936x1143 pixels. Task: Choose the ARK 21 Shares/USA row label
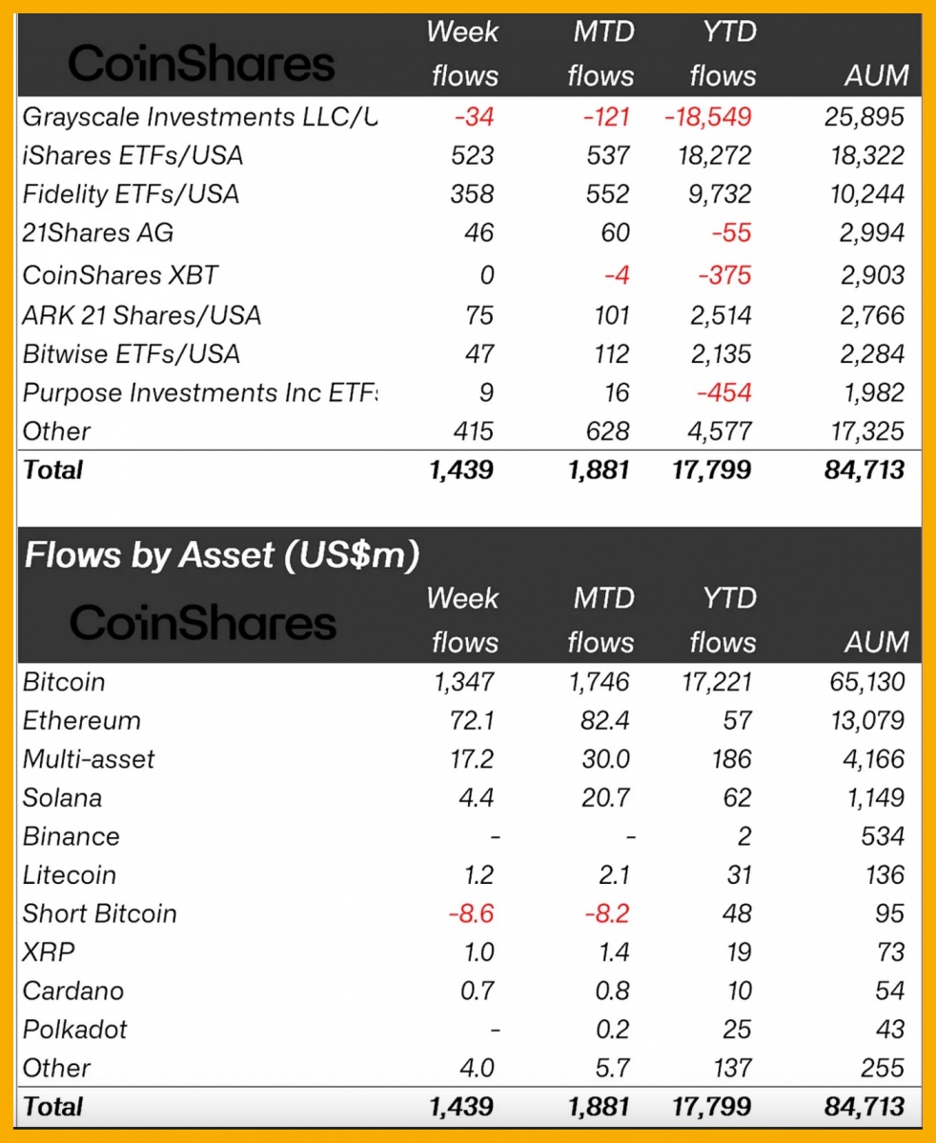(141, 315)
